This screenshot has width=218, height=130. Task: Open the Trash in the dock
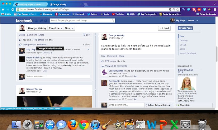click(202, 125)
